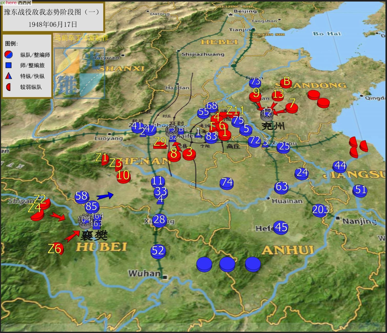
Task: Select red half-circle marker Z6
Action: (56, 249)
